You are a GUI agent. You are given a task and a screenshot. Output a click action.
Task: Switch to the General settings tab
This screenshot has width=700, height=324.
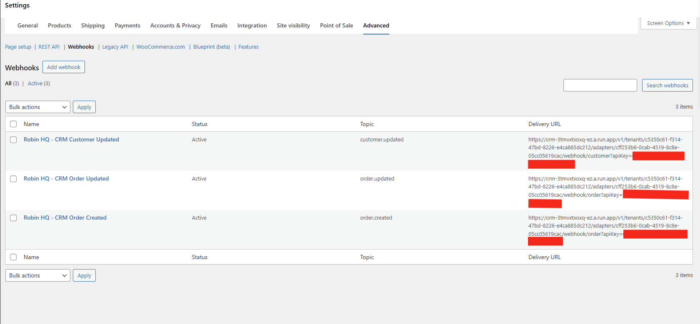(27, 25)
